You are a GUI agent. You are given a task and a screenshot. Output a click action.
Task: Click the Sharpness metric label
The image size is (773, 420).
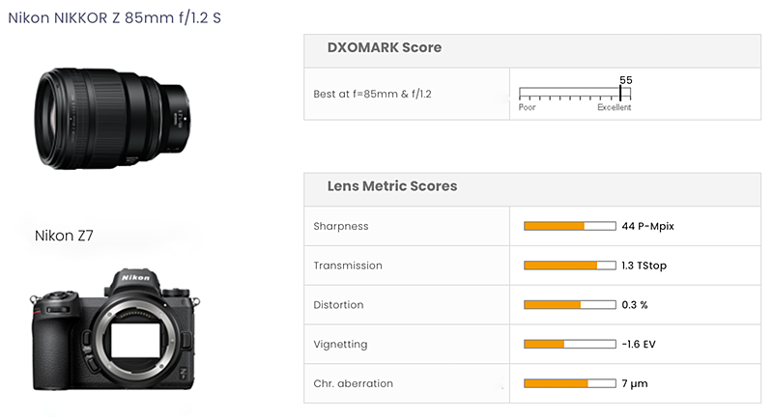click(341, 226)
